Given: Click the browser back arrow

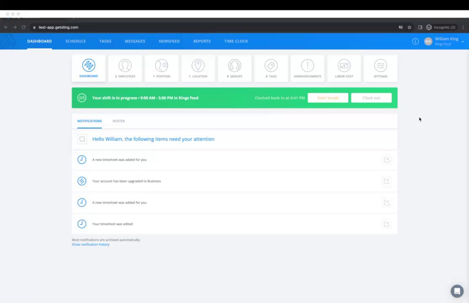Looking at the screenshot, I should (x=6, y=27).
